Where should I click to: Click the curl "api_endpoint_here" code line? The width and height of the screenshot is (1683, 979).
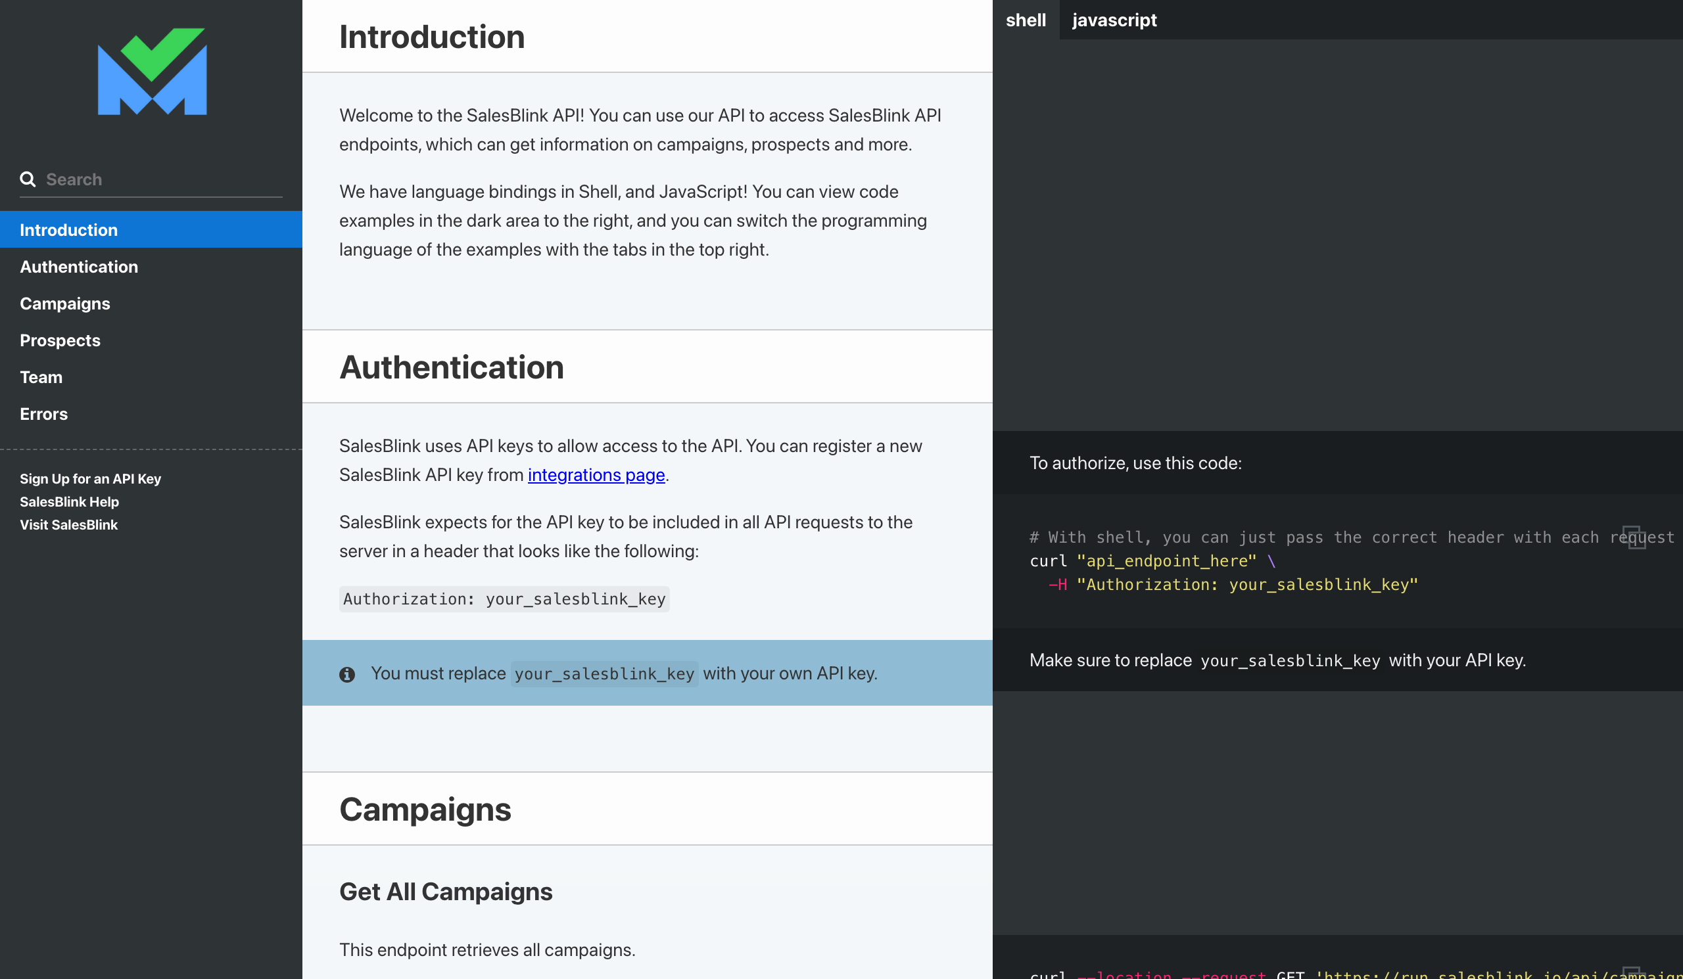[1152, 560]
